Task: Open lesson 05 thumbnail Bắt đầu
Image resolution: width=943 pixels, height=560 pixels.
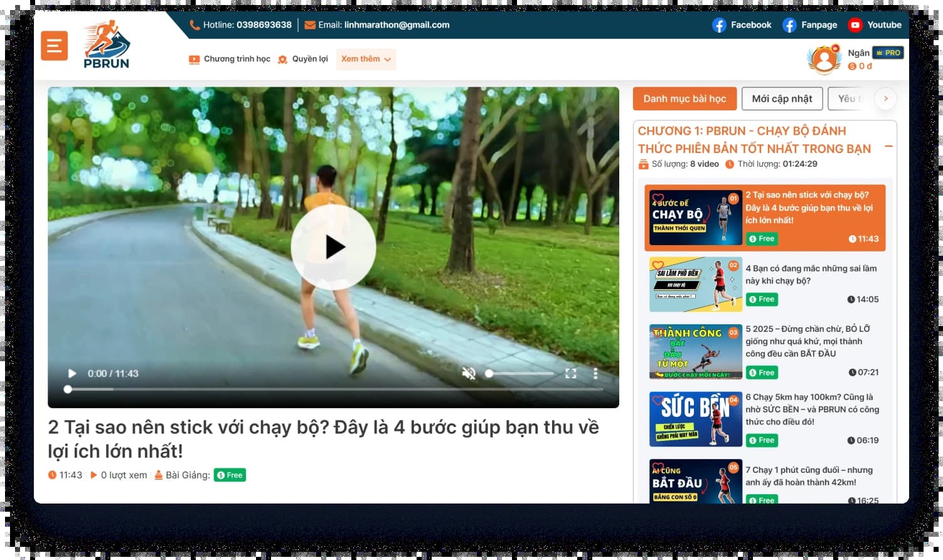Action: click(x=696, y=481)
